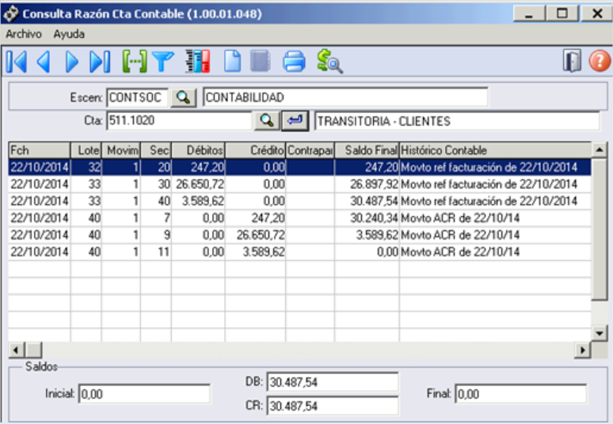Click the CONTABILIDAD description field
The image size is (613, 424).
click(x=345, y=97)
